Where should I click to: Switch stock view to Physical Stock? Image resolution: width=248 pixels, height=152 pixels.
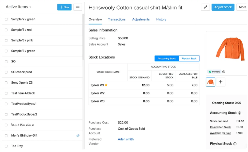(189, 59)
